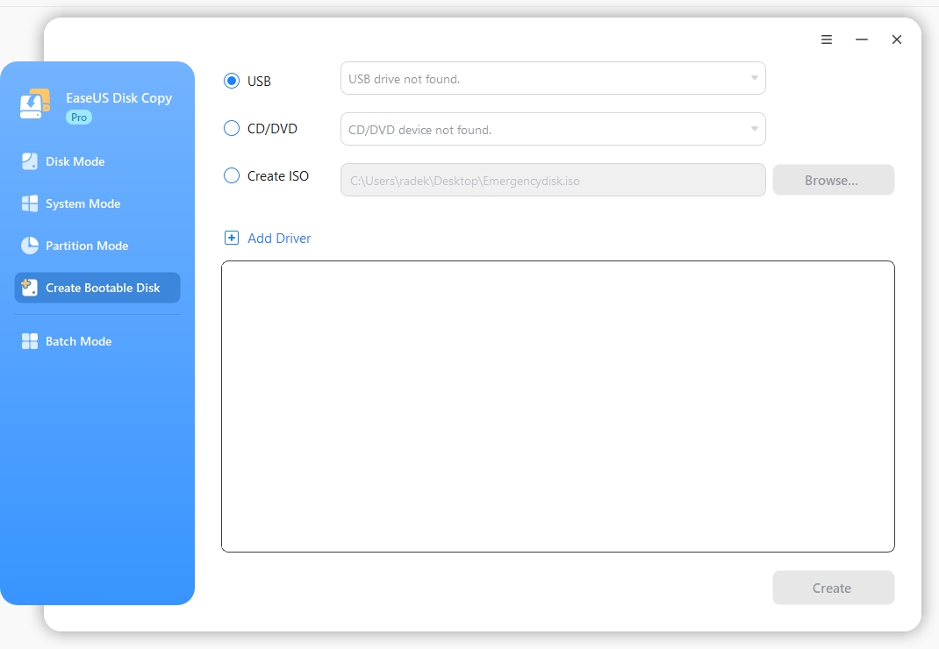
Task: Click the Add Driver plus icon
Action: tap(232, 238)
